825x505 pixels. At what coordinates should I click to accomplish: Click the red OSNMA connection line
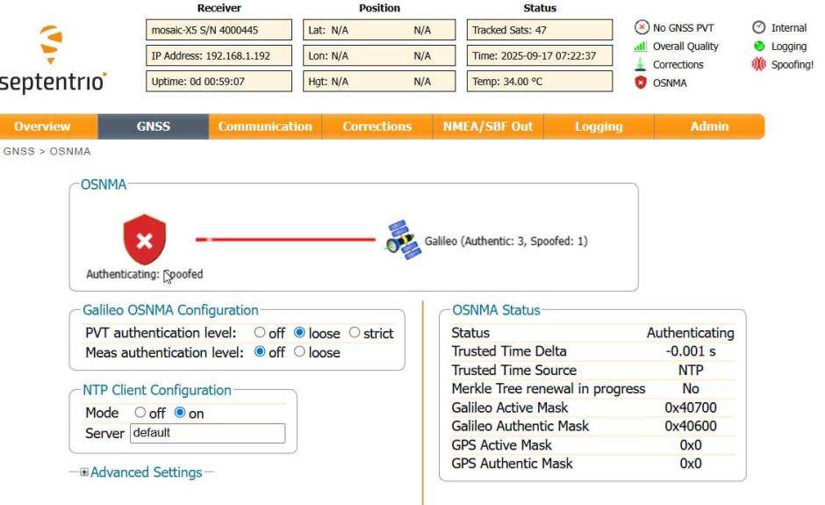286,240
